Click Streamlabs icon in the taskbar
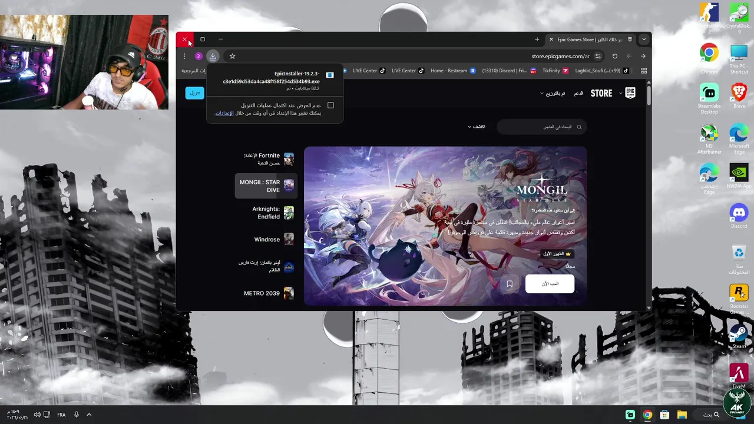This screenshot has width=754, height=424. [630, 415]
